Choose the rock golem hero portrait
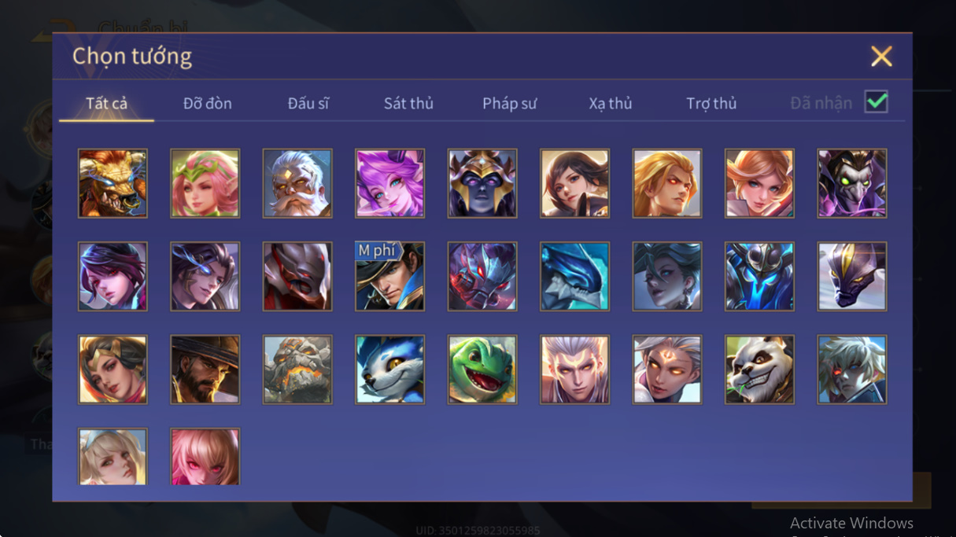Image resolution: width=956 pixels, height=537 pixels. 297,370
